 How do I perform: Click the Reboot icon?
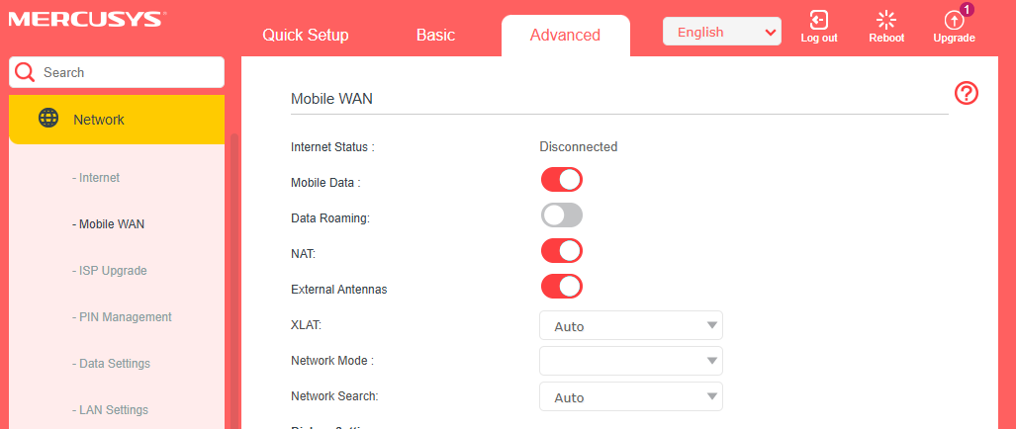click(886, 20)
